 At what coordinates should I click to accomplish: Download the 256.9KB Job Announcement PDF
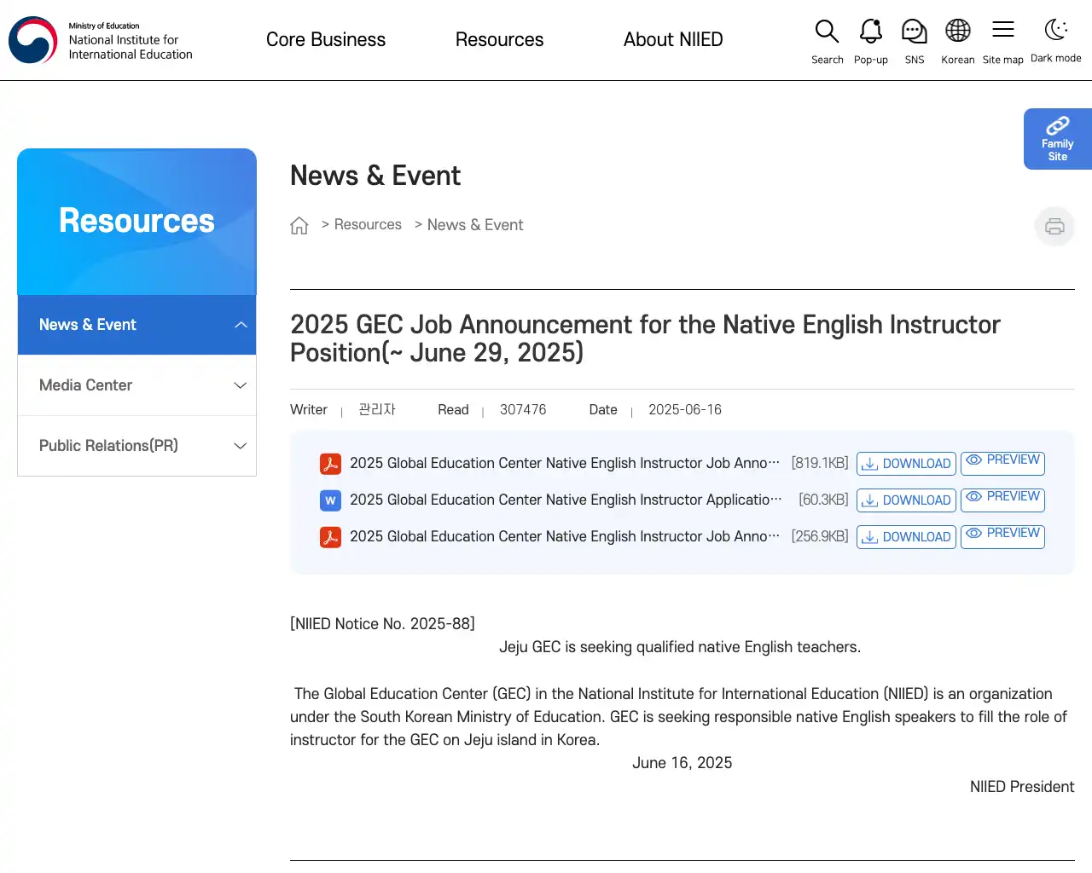point(906,537)
